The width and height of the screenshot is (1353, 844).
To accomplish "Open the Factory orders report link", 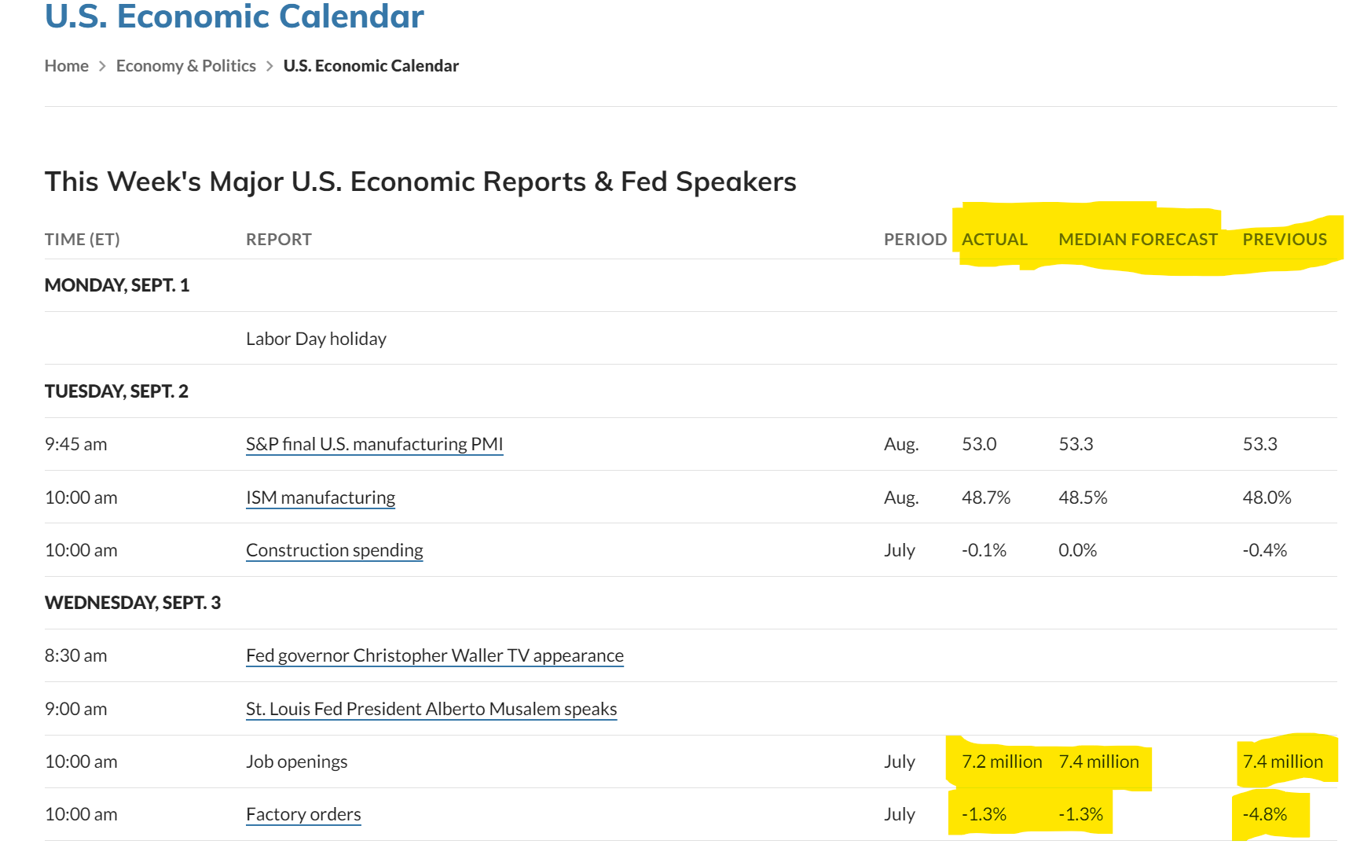I will coord(303,814).
